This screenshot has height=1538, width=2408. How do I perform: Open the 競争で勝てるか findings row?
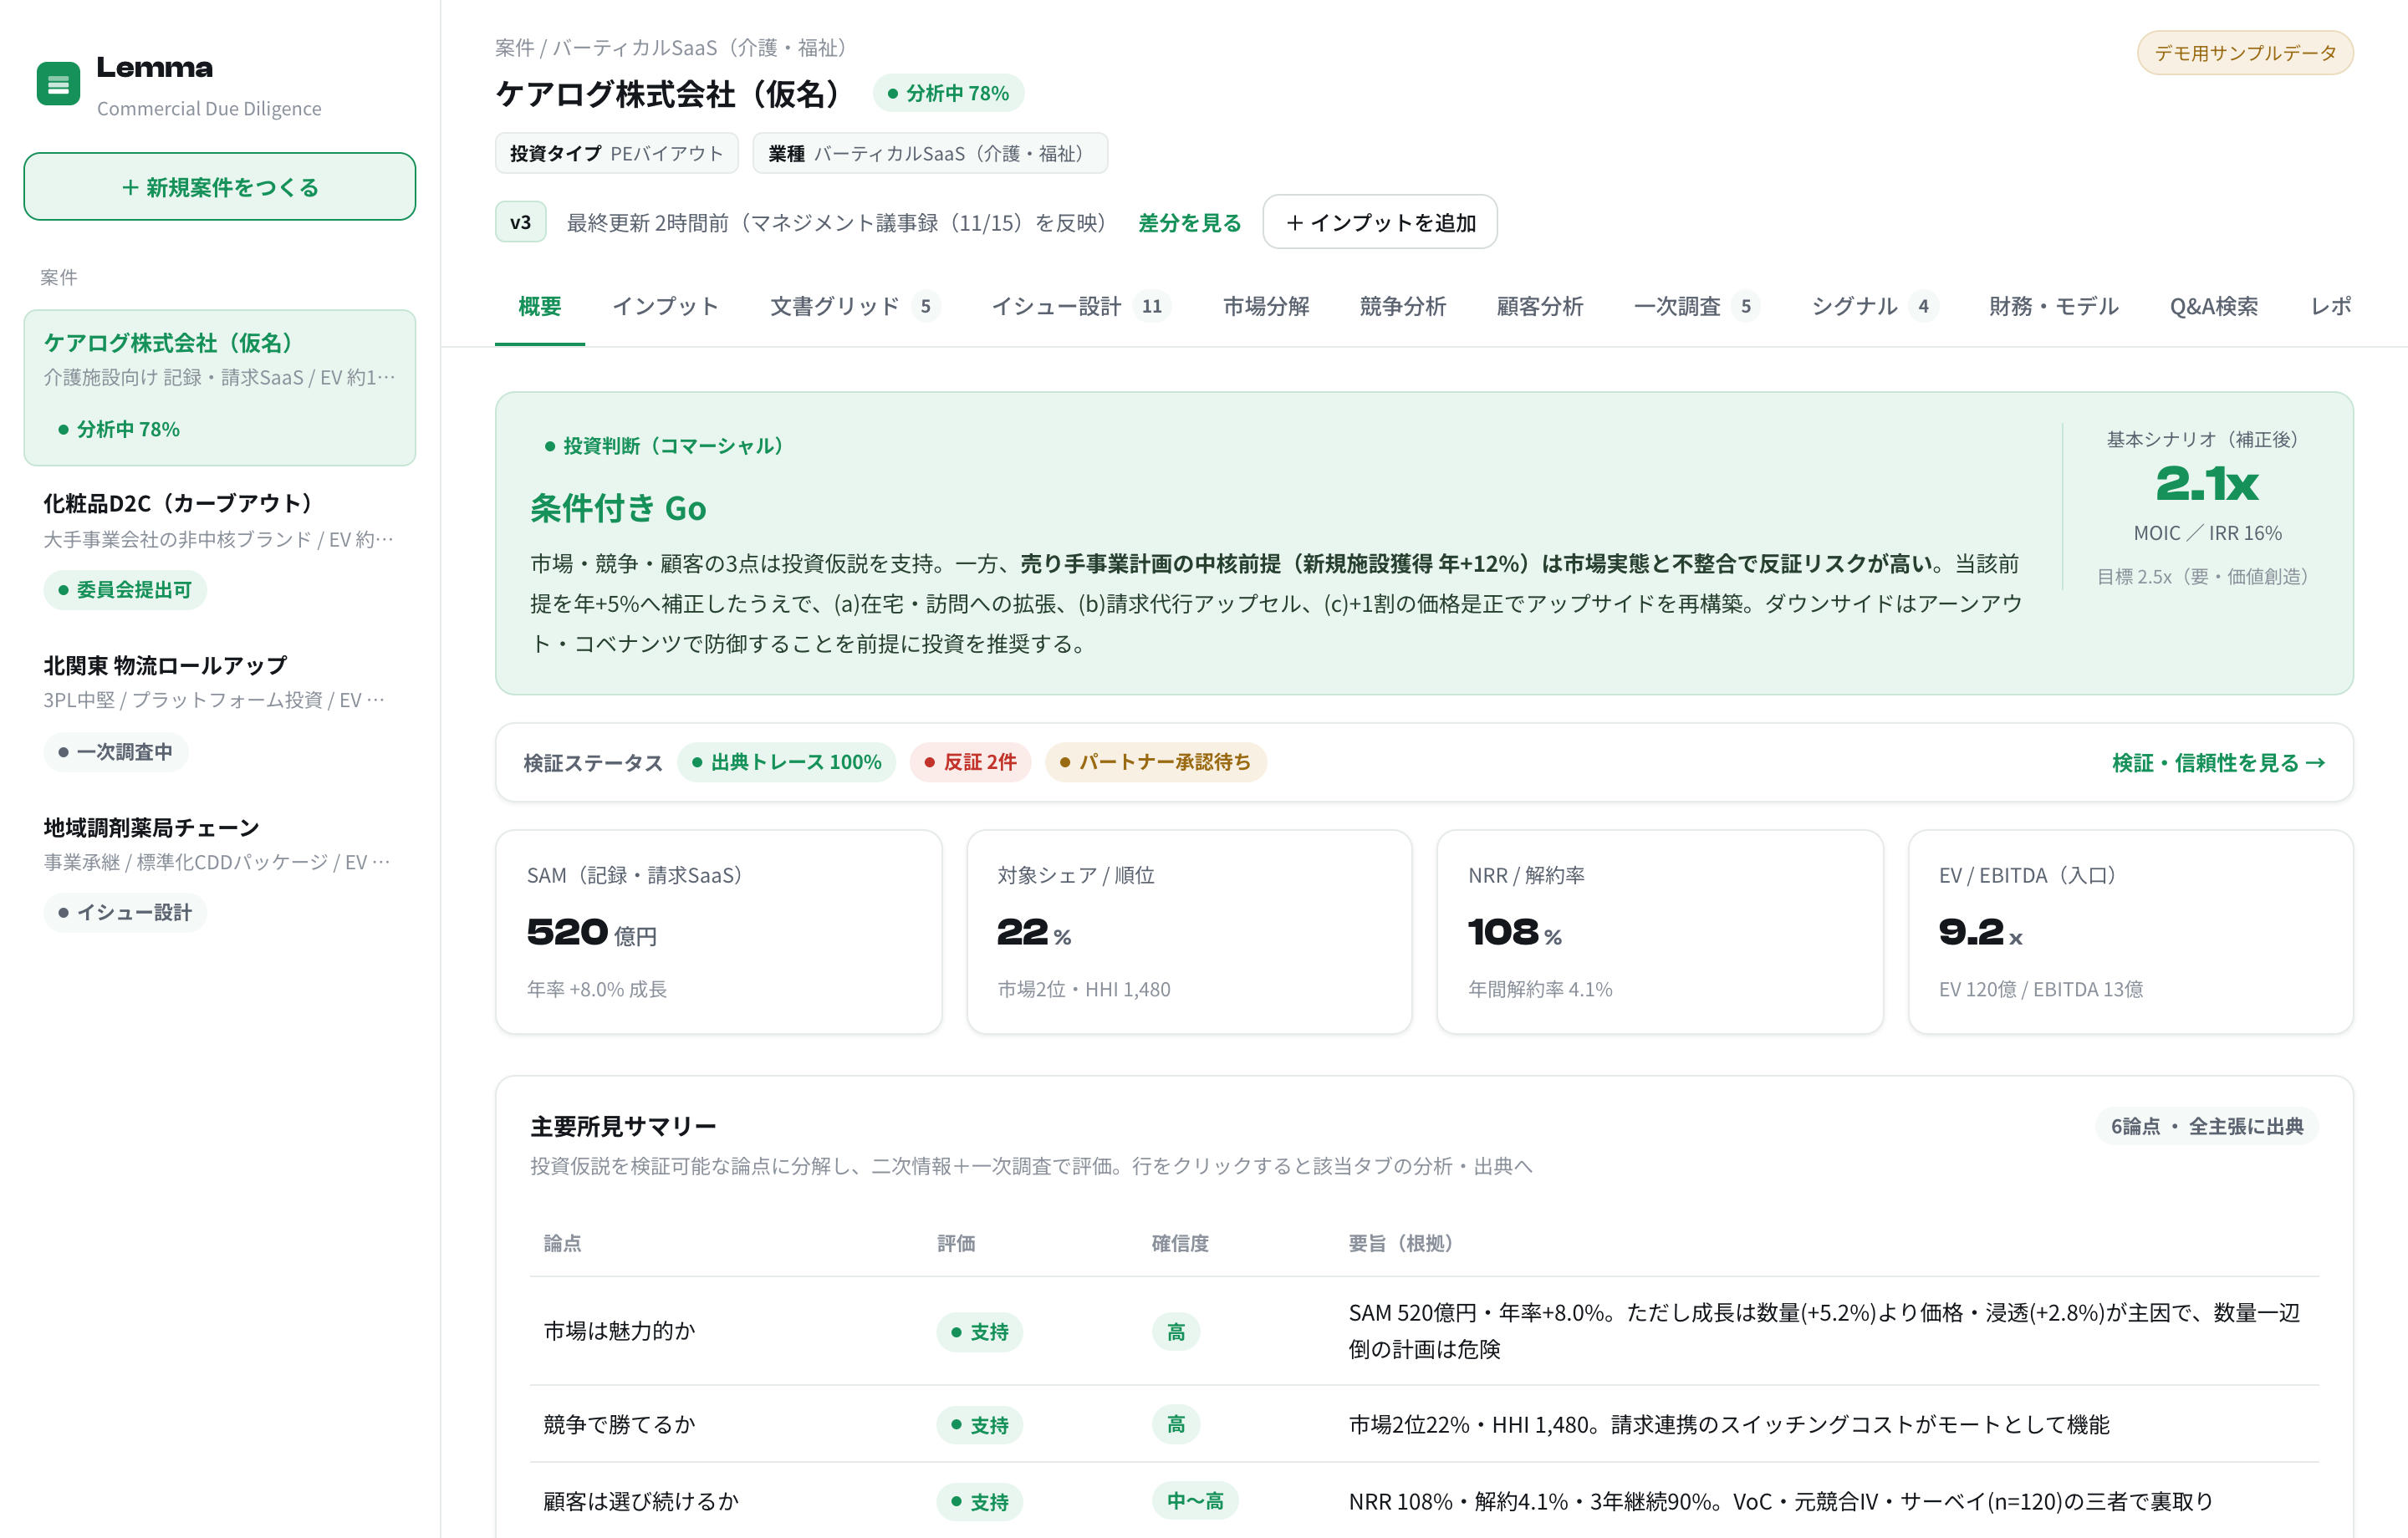1424,1424
